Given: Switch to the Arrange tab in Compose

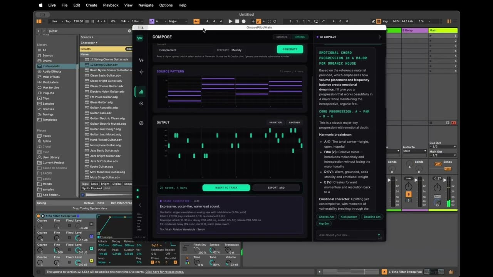Looking at the screenshot, I should tap(300, 37).
